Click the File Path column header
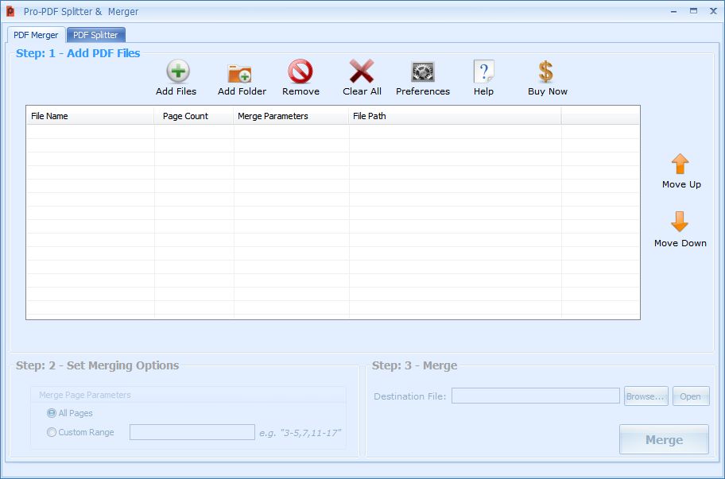This screenshot has width=725, height=479. pos(455,116)
